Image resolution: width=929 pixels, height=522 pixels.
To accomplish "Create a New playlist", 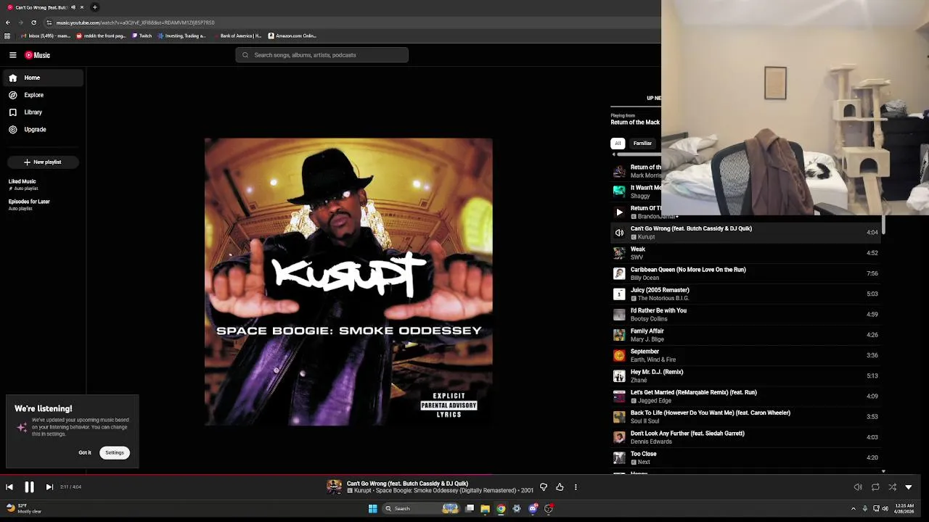I will click(43, 162).
